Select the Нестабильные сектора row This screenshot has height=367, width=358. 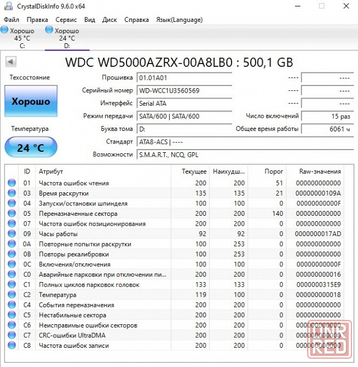174,315
